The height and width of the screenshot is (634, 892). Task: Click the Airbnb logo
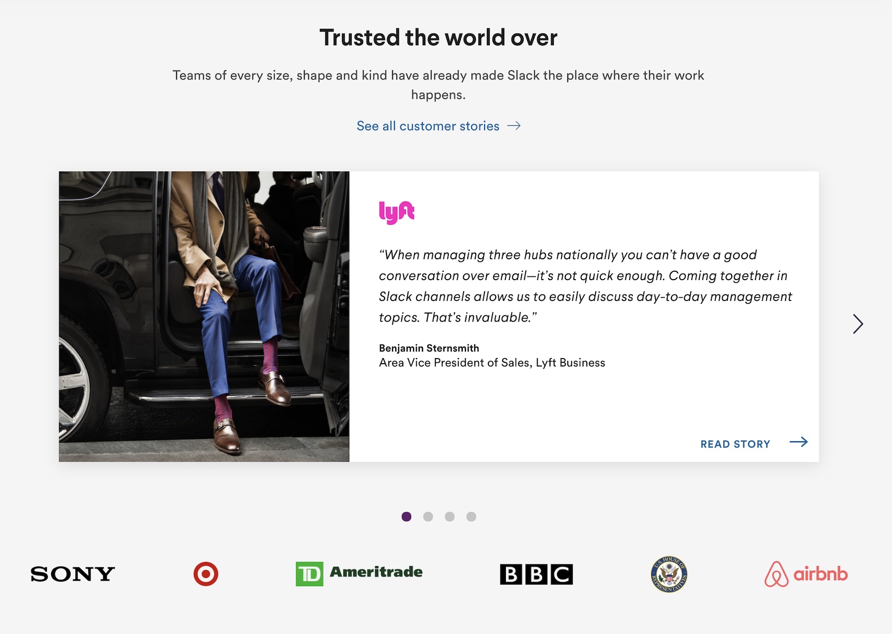pyautogui.click(x=806, y=574)
